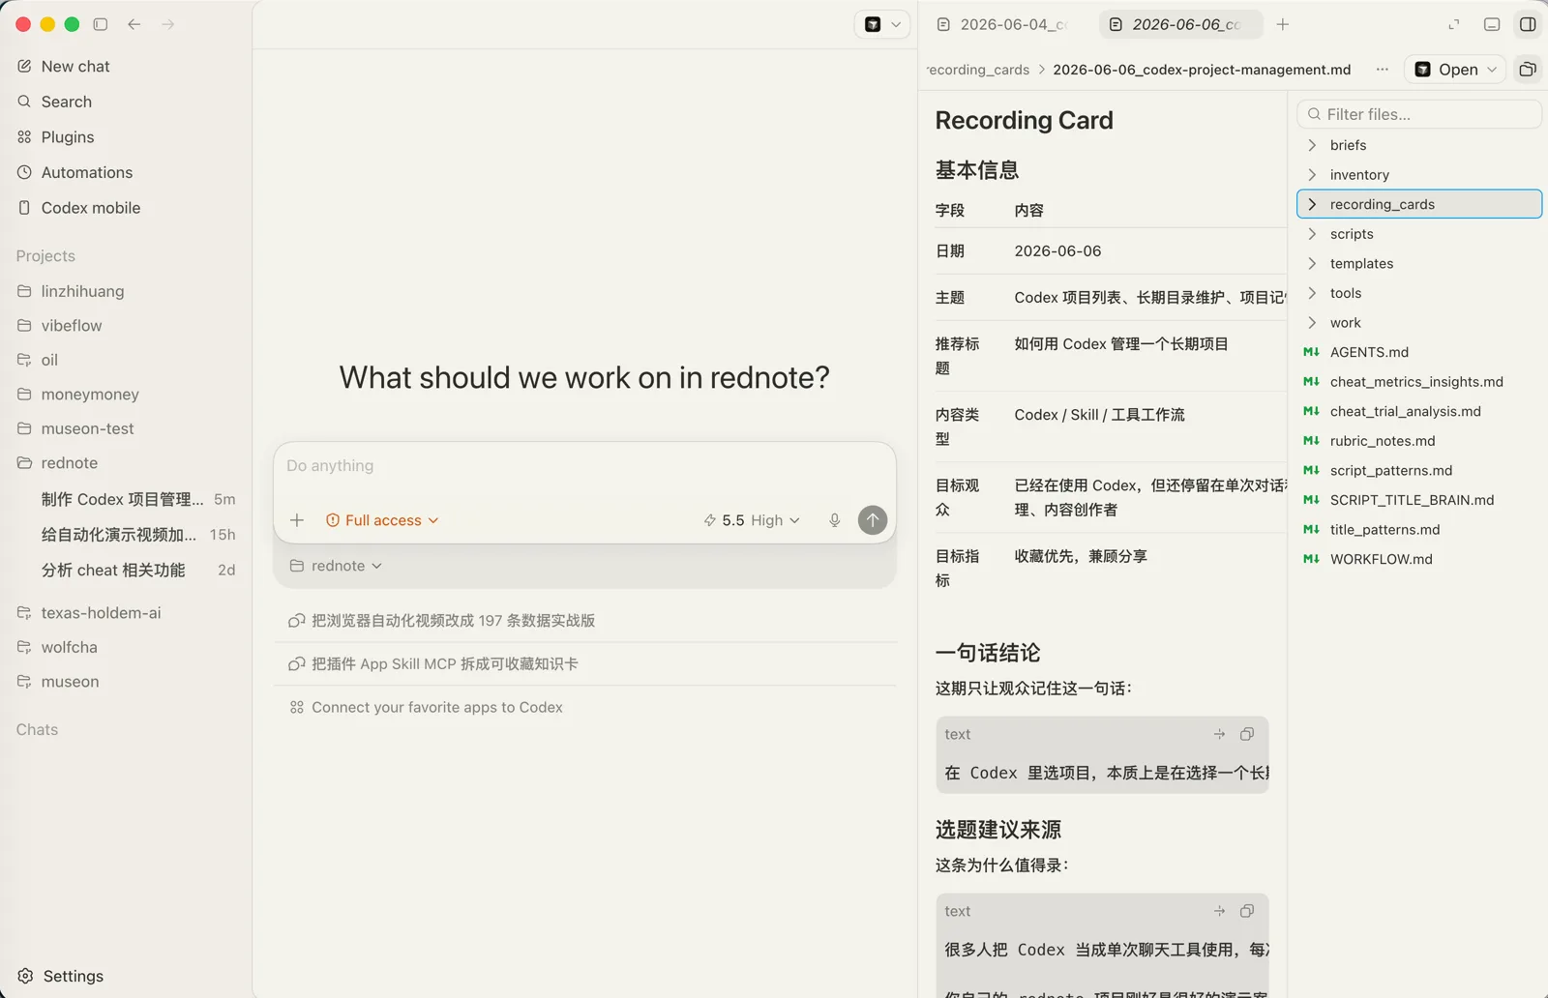
Task: Open the Full access permissions dropdown
Action: [382, 520]
